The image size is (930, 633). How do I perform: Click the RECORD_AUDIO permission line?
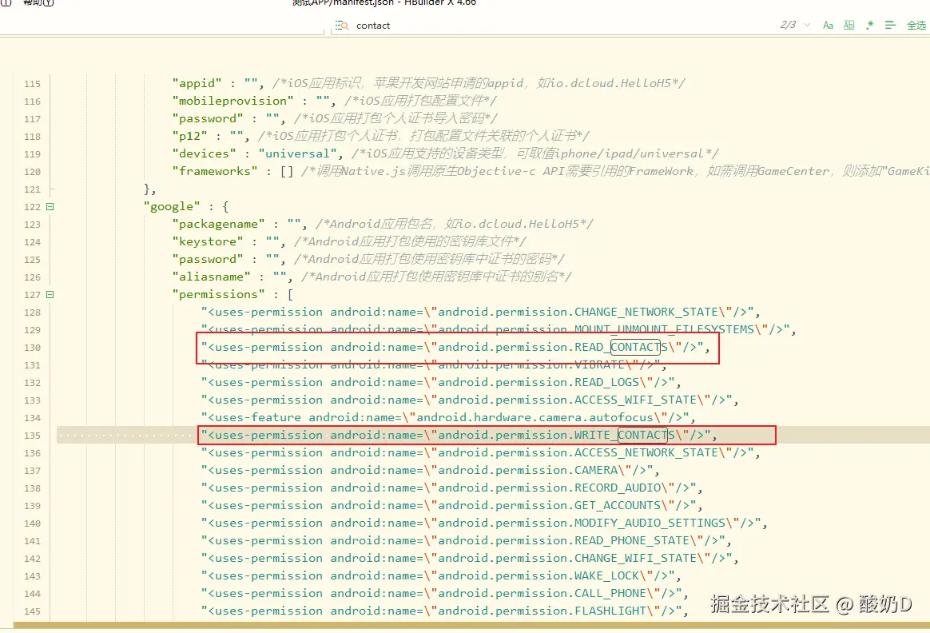[x=452, y=488]
